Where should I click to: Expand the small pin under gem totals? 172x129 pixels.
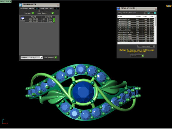[x=39, y=11]
